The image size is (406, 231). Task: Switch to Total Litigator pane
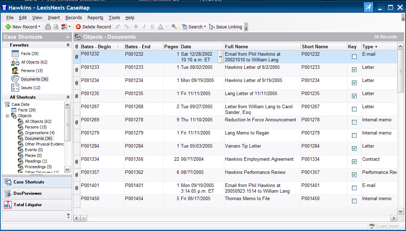click(37, 205)
